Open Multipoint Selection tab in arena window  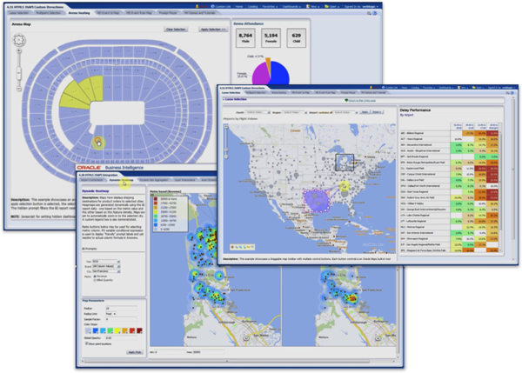(49, 13)
